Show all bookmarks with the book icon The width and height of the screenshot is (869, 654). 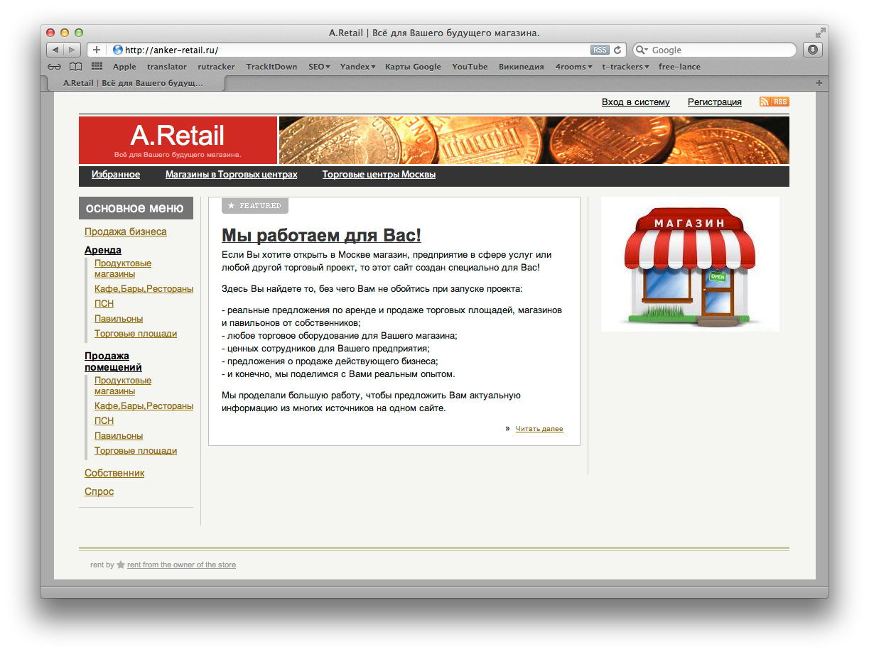75,67
